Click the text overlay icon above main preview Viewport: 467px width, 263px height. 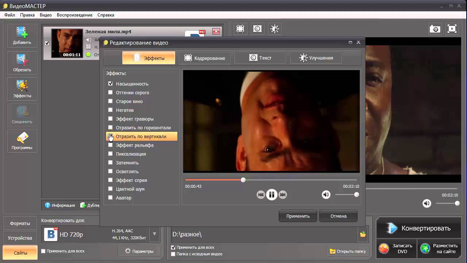257,29
